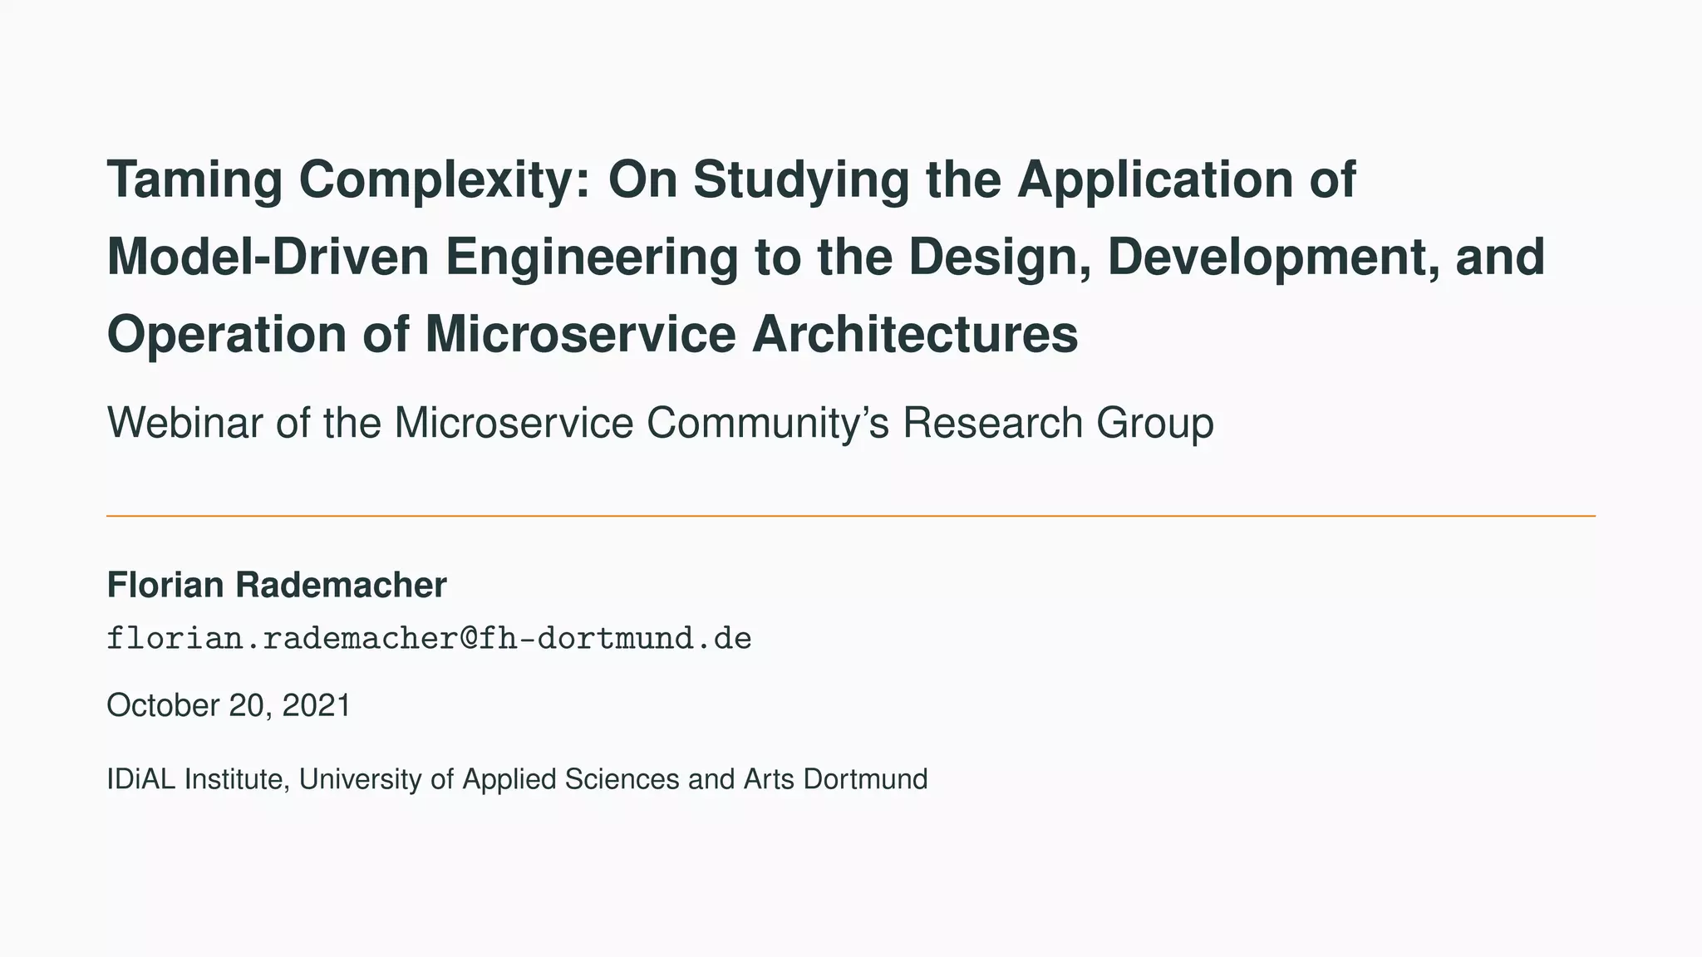Image resolution: width=1702 pixels, height=957 pixels.
Task: Click the date October 20, 2021
Action: 229,706
